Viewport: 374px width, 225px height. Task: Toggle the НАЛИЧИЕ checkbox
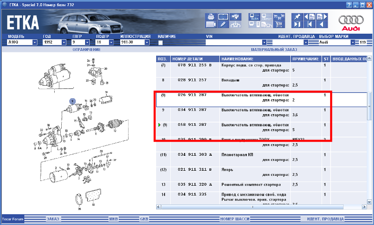tap(160, 43)
